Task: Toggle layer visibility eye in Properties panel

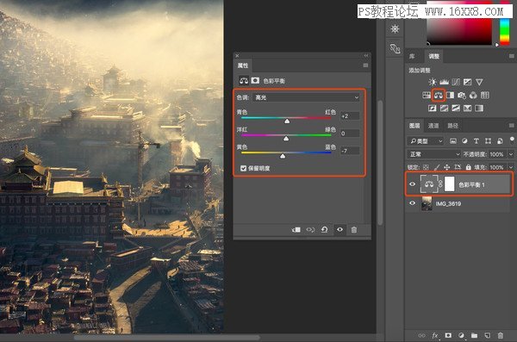Action: point(339,229)
